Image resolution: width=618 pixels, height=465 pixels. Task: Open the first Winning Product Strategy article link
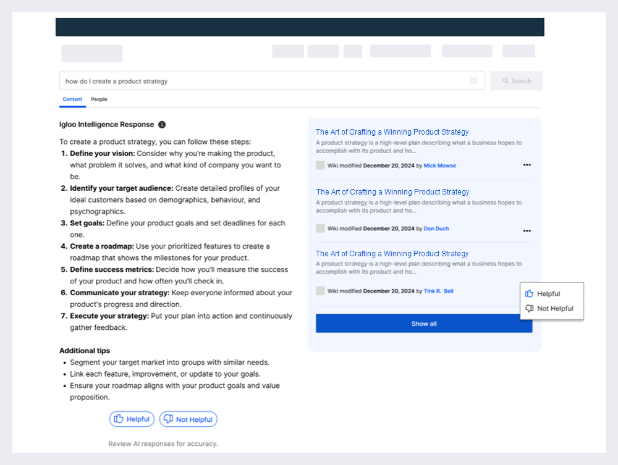392,132
